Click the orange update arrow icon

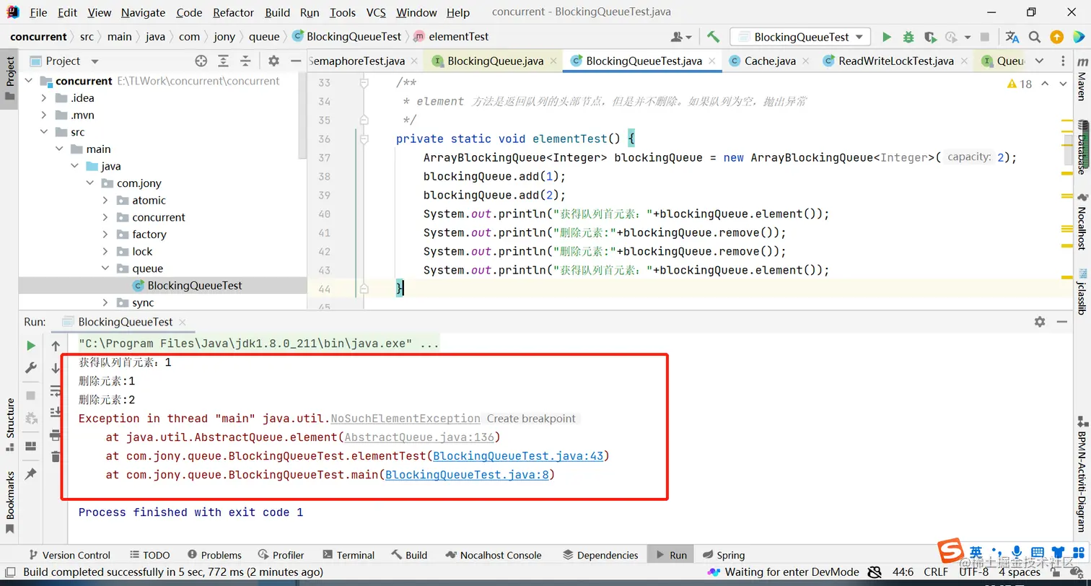click(1056, 37)
